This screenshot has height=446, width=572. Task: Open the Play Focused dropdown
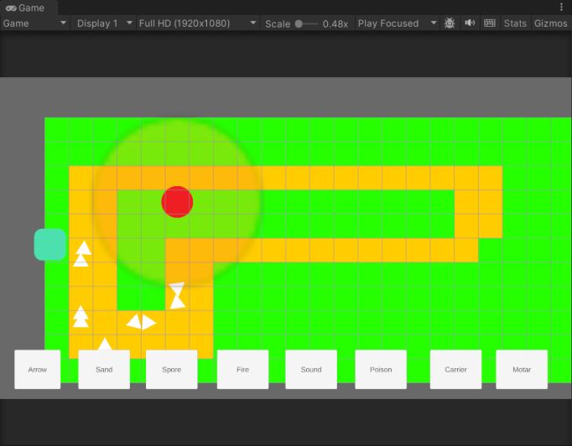coord(396,23)
